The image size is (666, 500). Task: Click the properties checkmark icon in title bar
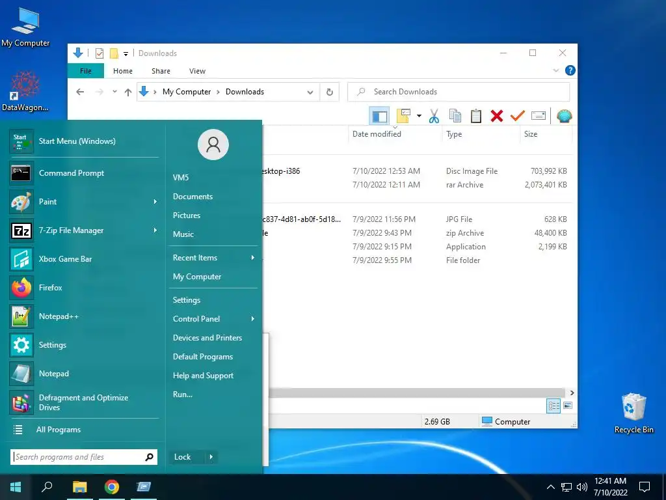100,53
